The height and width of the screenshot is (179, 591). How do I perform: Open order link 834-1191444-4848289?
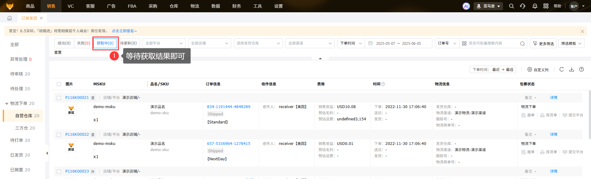229,107
